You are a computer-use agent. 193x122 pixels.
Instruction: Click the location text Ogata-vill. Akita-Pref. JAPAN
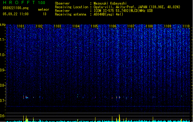pyautogui.click(x=120, y=7)
